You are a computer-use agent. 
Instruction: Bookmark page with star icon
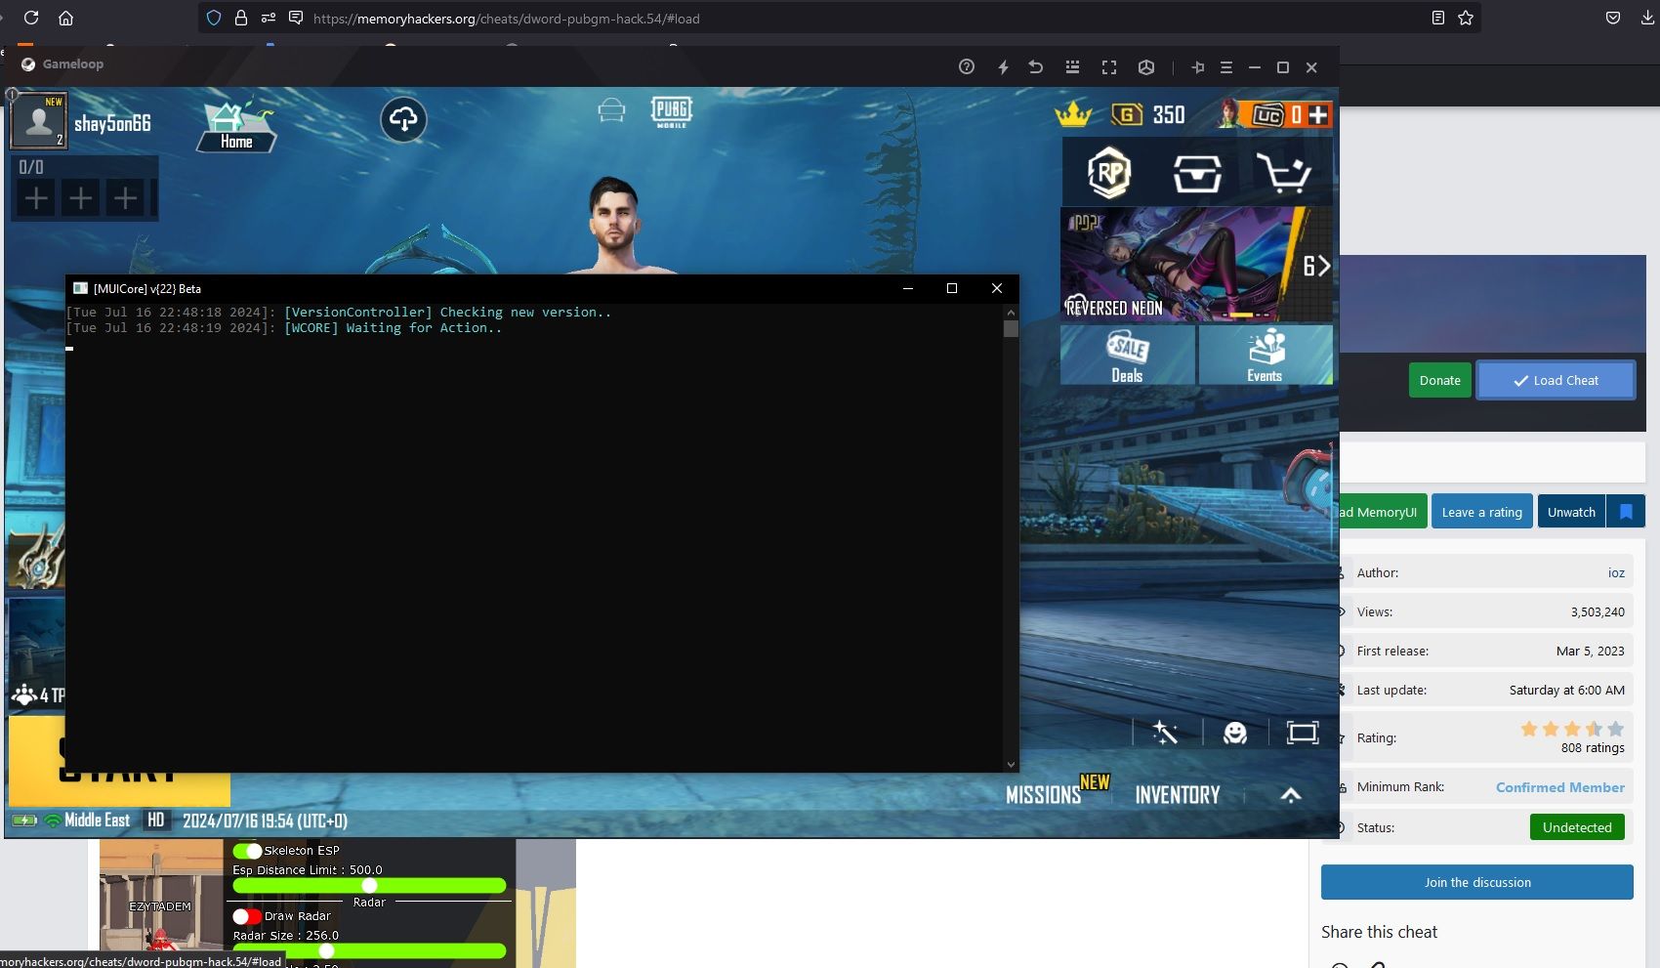point(1466,18)
